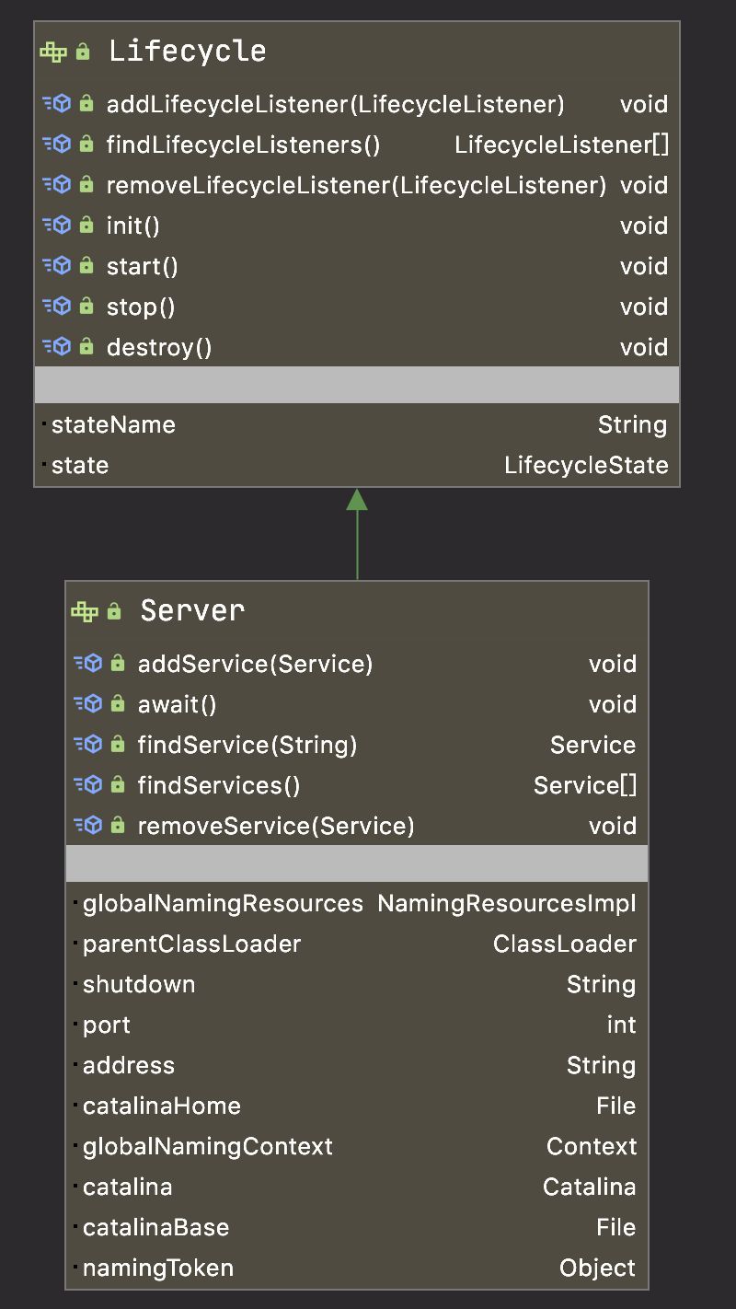736x1309 pixels.
Task: Click the method icon beside await()
Action: (x=88, y=704)
